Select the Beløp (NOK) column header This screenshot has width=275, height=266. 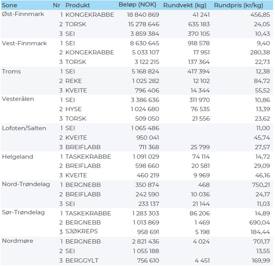click(139, 5)
